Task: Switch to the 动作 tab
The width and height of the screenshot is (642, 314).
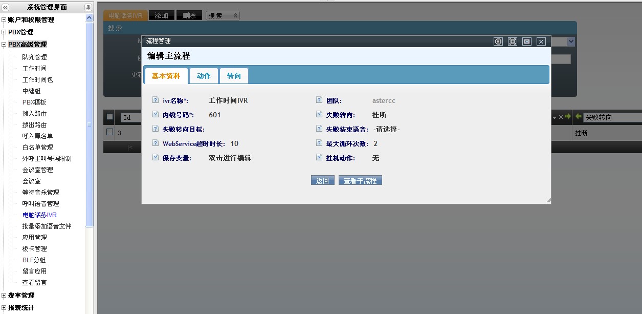Action: pos(204,76)
